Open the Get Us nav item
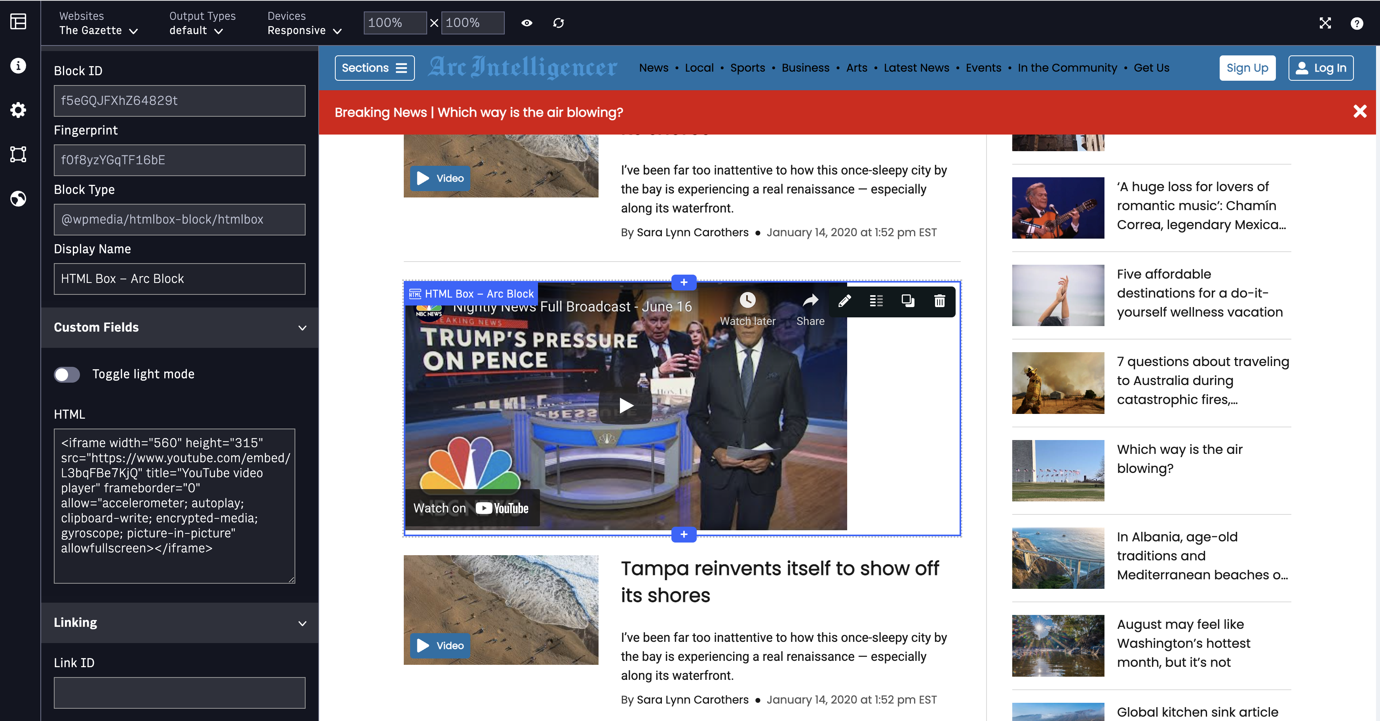Viewport: 1380px width, 721px height. pyautogui.click(x=1151, y=68)
